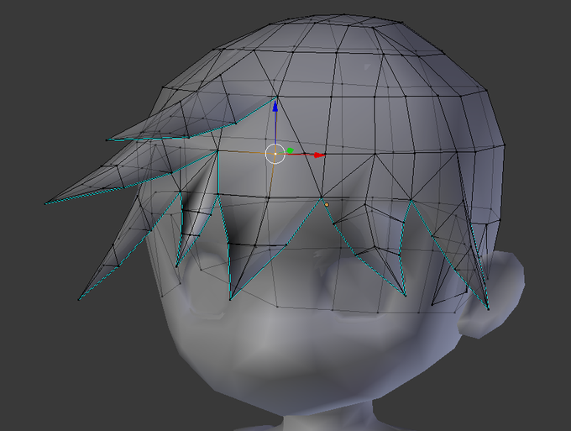The height and width of the screenshot is (431, 571).
Task: Click the blue Z-axis manipulator arrow
Action: coord(275,107)
